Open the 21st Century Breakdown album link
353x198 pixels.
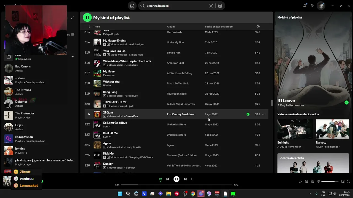click(x=181, y=114)
